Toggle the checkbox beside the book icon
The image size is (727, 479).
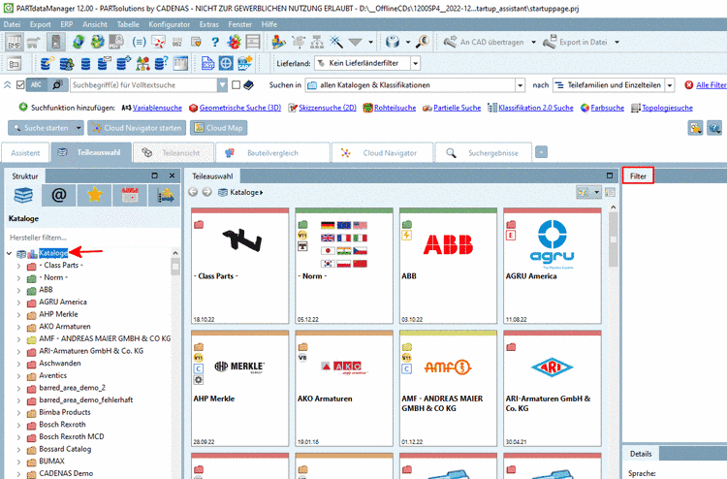tap(236, 85)
